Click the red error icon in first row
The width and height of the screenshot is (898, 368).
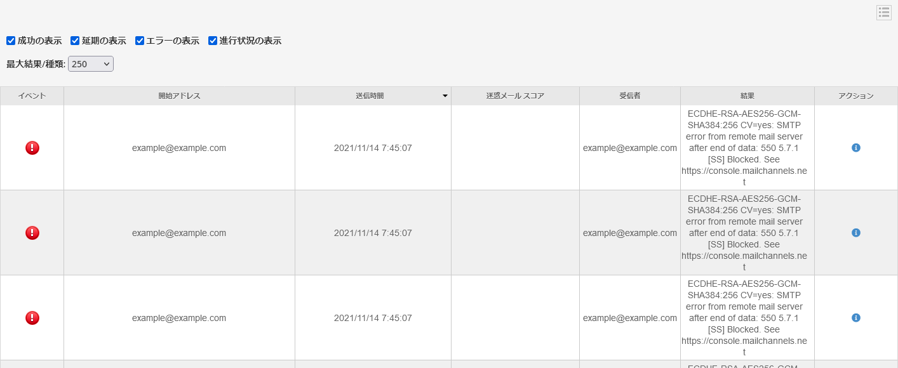pos(32,148)
